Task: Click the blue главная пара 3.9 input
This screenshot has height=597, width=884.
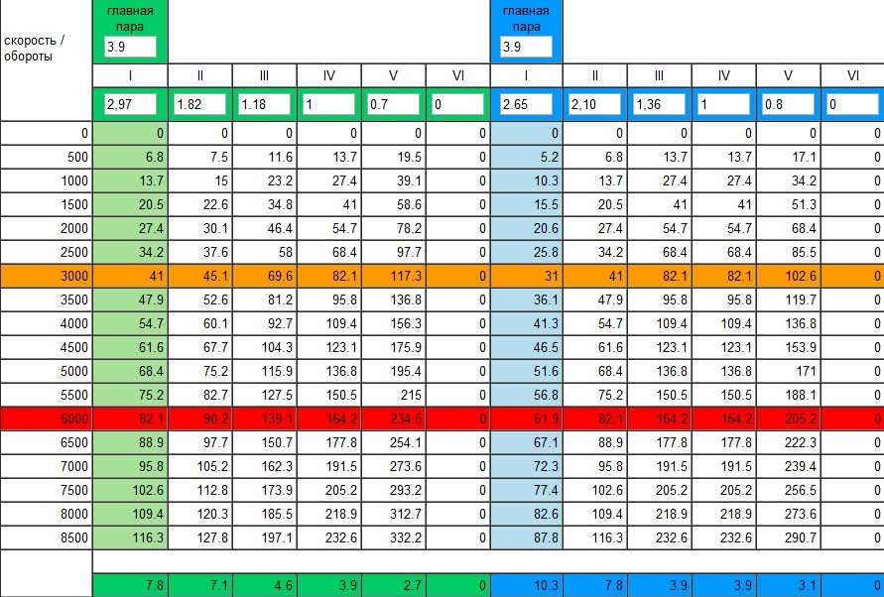Action: tap(526, 47)
